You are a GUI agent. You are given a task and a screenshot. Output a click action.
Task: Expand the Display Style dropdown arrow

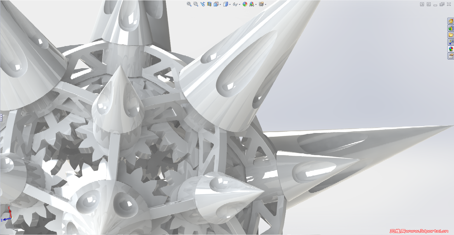click(x=230, y=4)
